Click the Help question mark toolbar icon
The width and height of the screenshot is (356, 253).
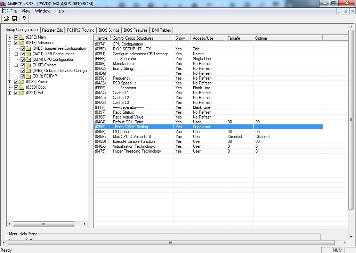pyautogui.click(x=24, y=19)
